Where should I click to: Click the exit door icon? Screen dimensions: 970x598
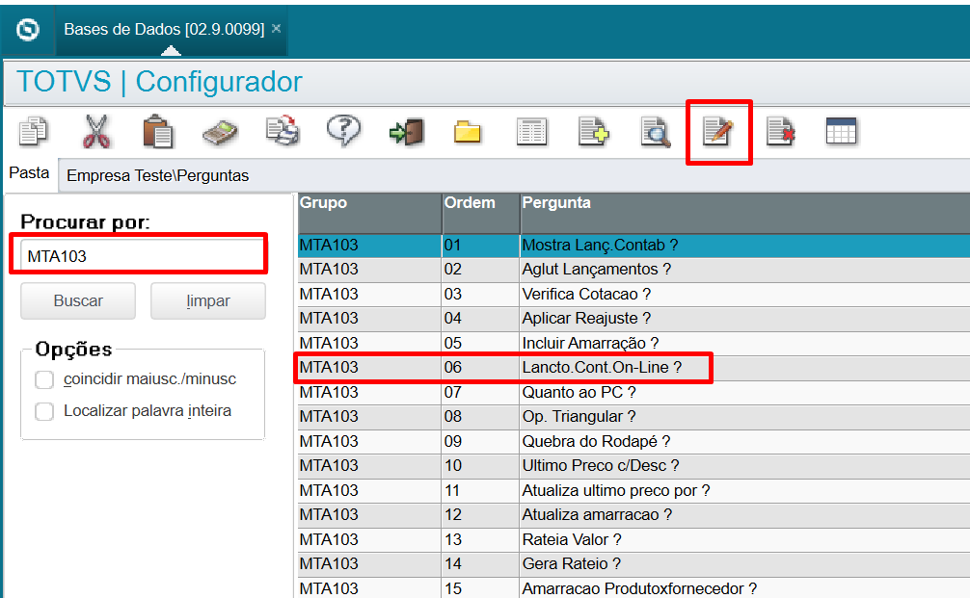coord(407,132)
